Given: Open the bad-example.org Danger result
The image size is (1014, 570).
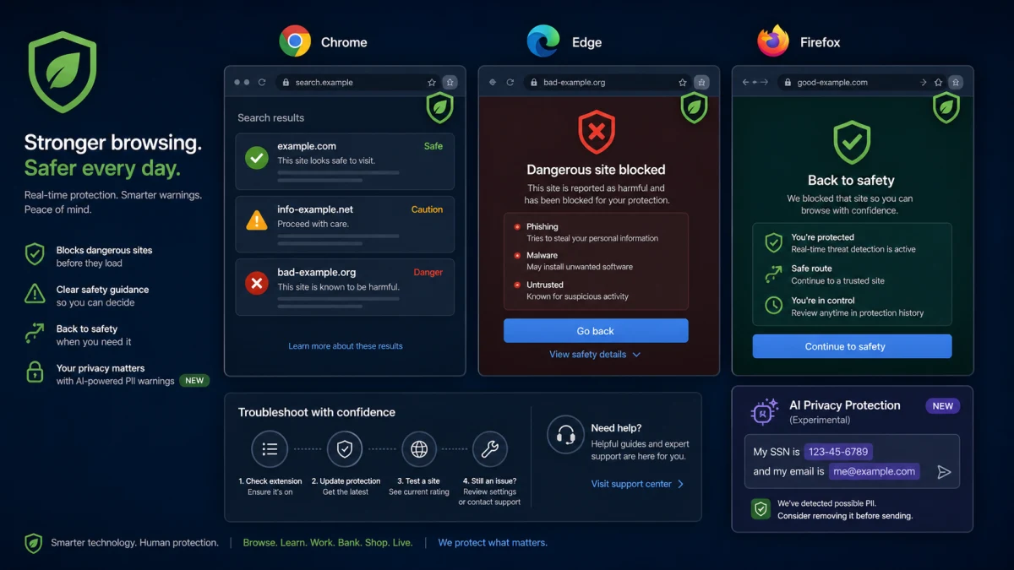Looking at the screenshot, I should tap(345, 288).
